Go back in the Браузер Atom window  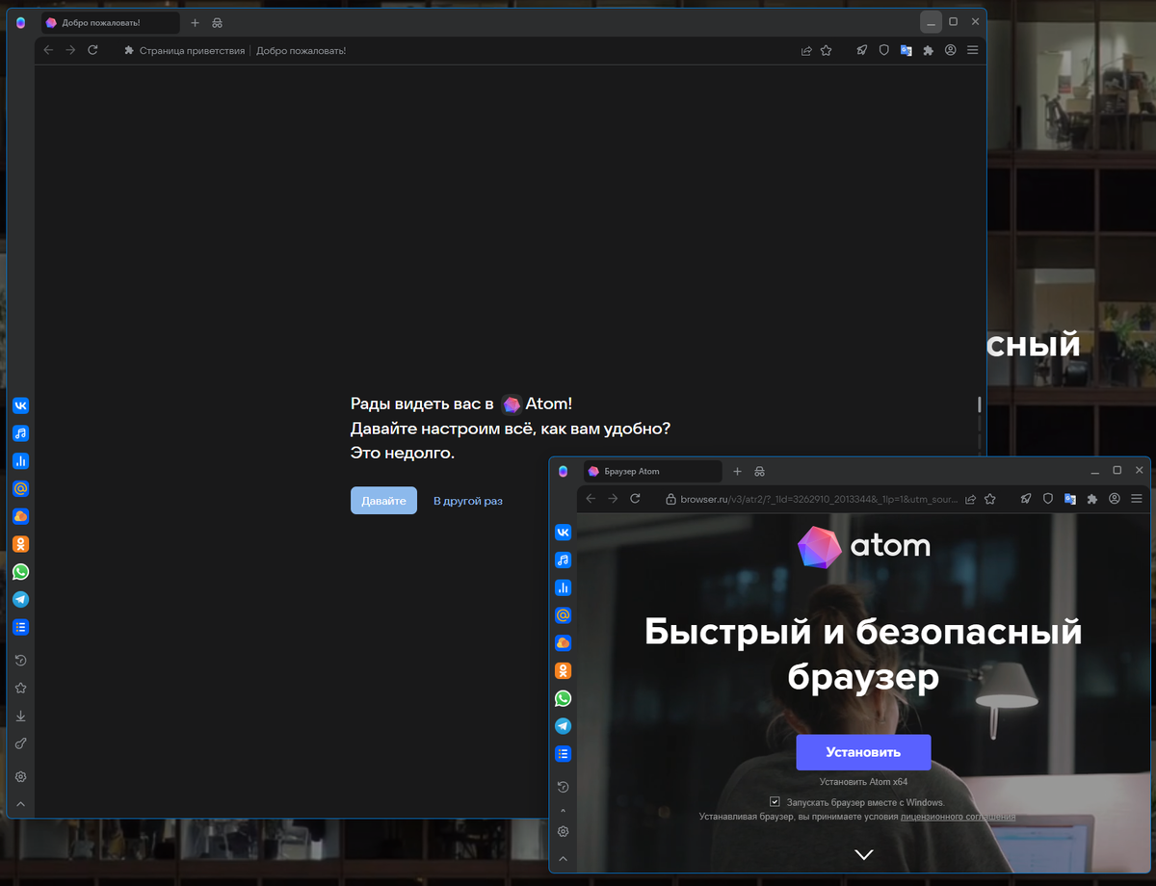click(x=591, y=499)
